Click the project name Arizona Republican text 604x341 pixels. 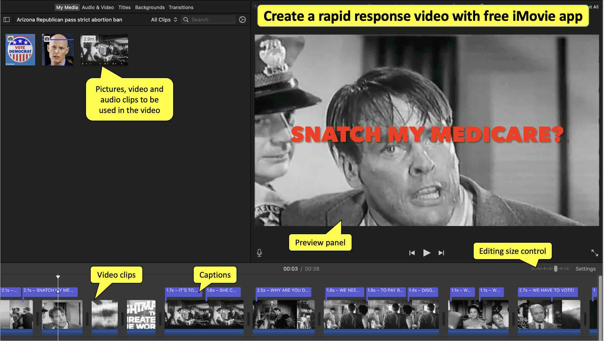click(69, 20)
